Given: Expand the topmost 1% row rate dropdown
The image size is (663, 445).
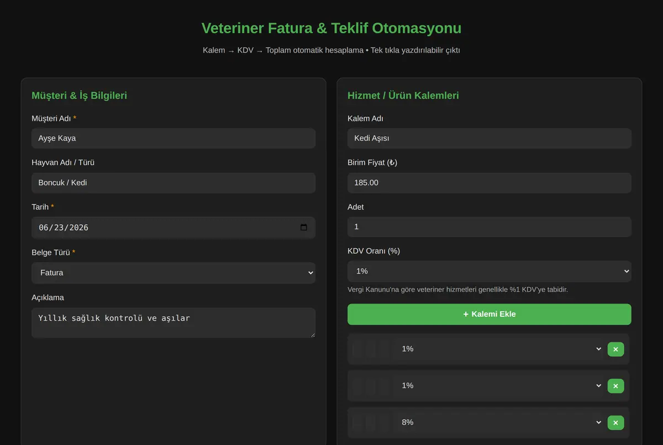Looking at the screenshot, I should click(499, 349).
